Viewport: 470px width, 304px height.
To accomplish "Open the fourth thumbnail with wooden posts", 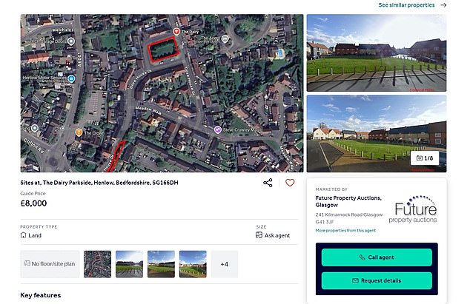I will pyautogui.click(x=193, y=264).
